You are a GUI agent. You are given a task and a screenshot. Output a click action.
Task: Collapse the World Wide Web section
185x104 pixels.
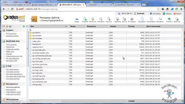[13, 41]
